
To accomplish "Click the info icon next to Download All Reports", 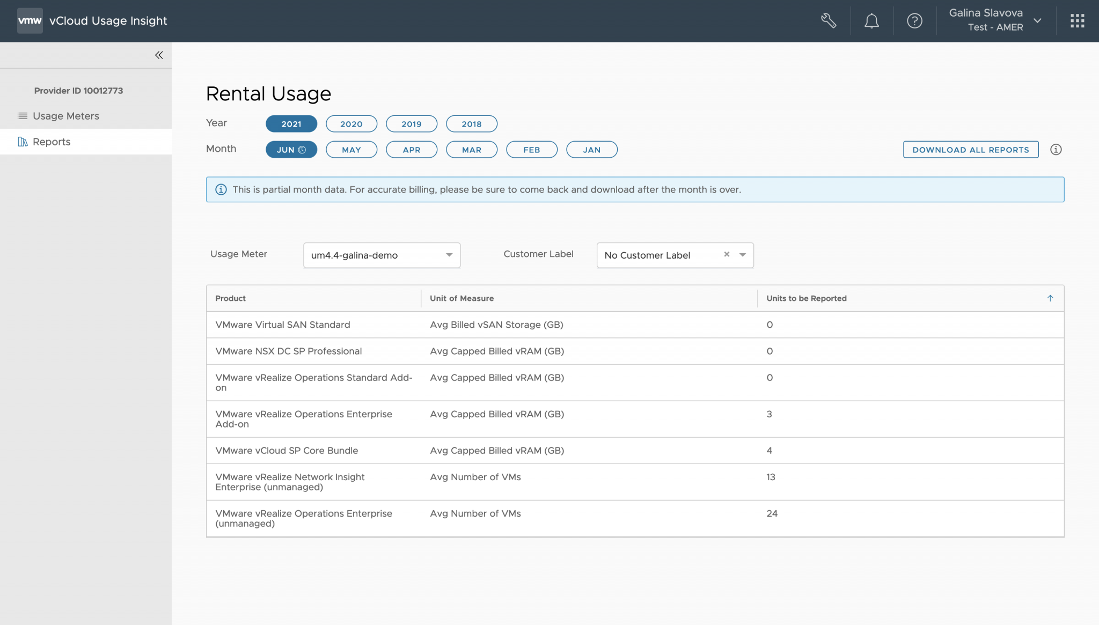I will pos(1056,149).
